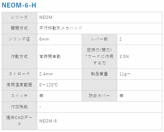
Task: Click the 防塵カバー label cell
Action: point(99,96)
